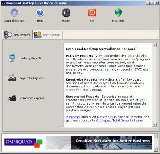
Task: Click the Activity Reports text label
Action: coord(31,58)
